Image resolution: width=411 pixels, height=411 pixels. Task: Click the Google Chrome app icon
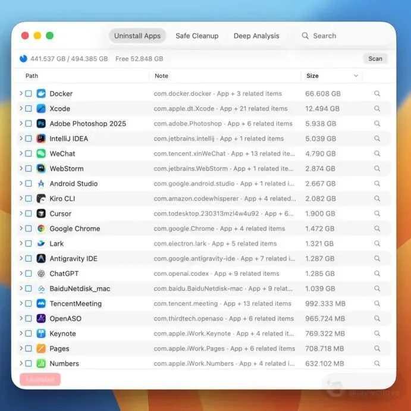(x=41, y=228)
